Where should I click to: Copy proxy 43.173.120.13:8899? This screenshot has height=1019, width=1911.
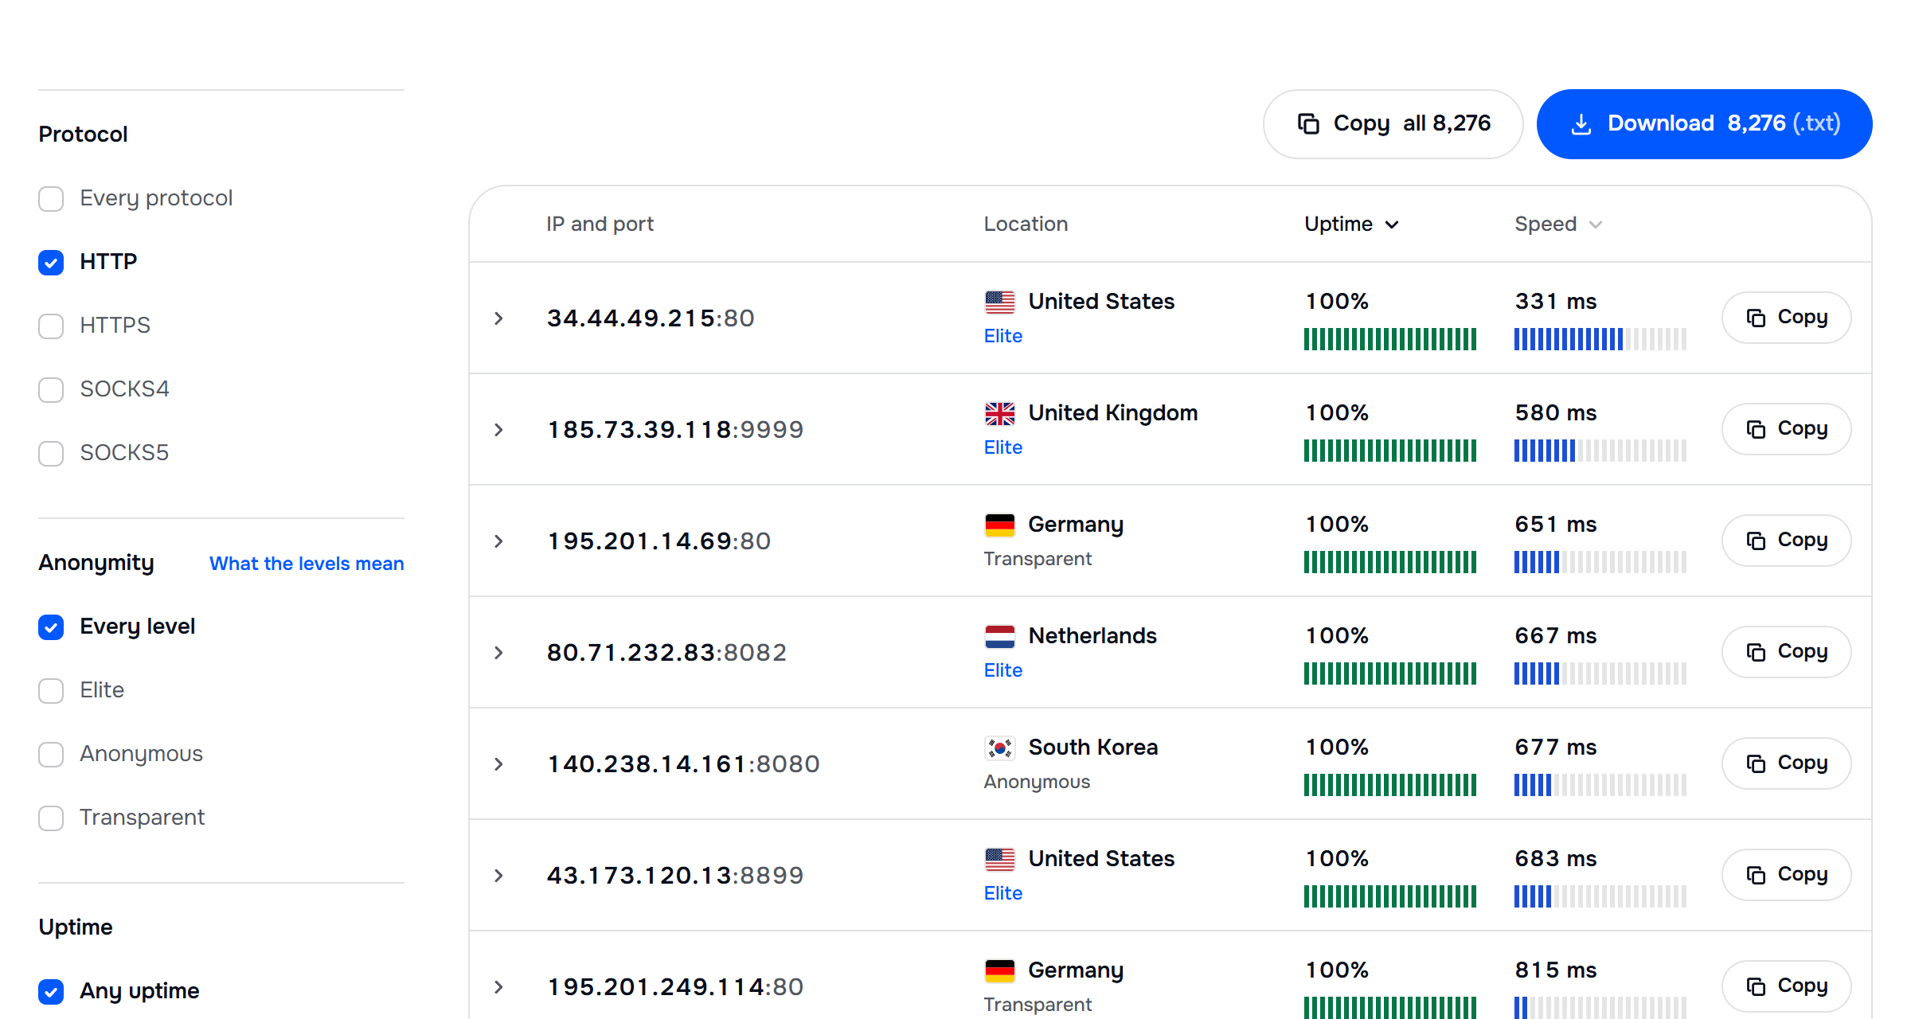coord(1786,874)
